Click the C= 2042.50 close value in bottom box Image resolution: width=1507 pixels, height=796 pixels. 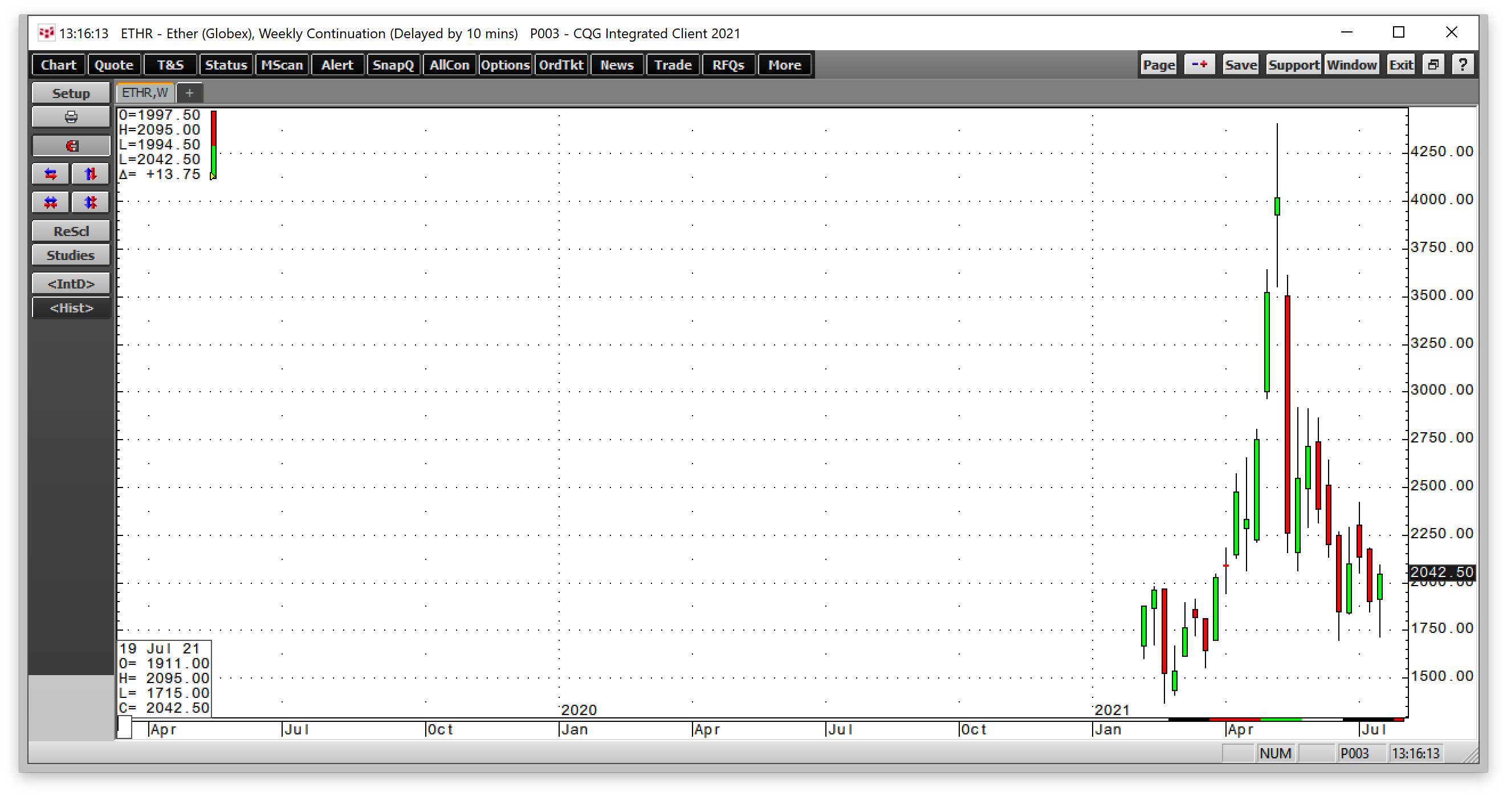(164, 708)
